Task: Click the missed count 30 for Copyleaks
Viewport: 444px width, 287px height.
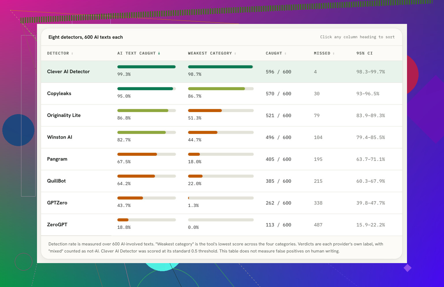Action: 317,94
